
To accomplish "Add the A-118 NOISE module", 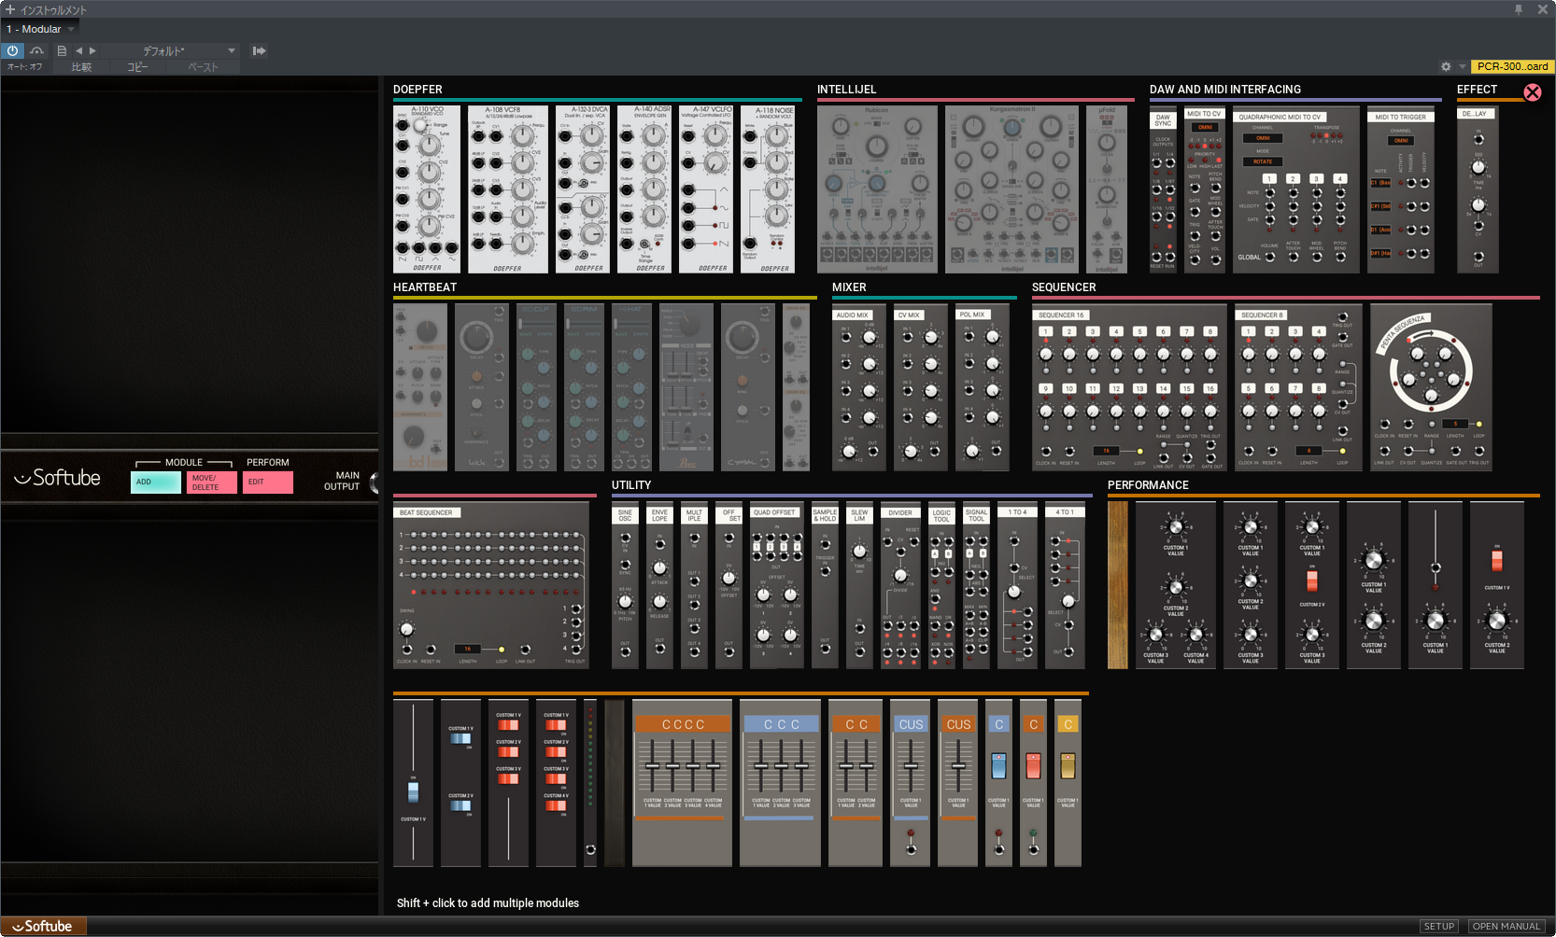I will coord(768,189).
